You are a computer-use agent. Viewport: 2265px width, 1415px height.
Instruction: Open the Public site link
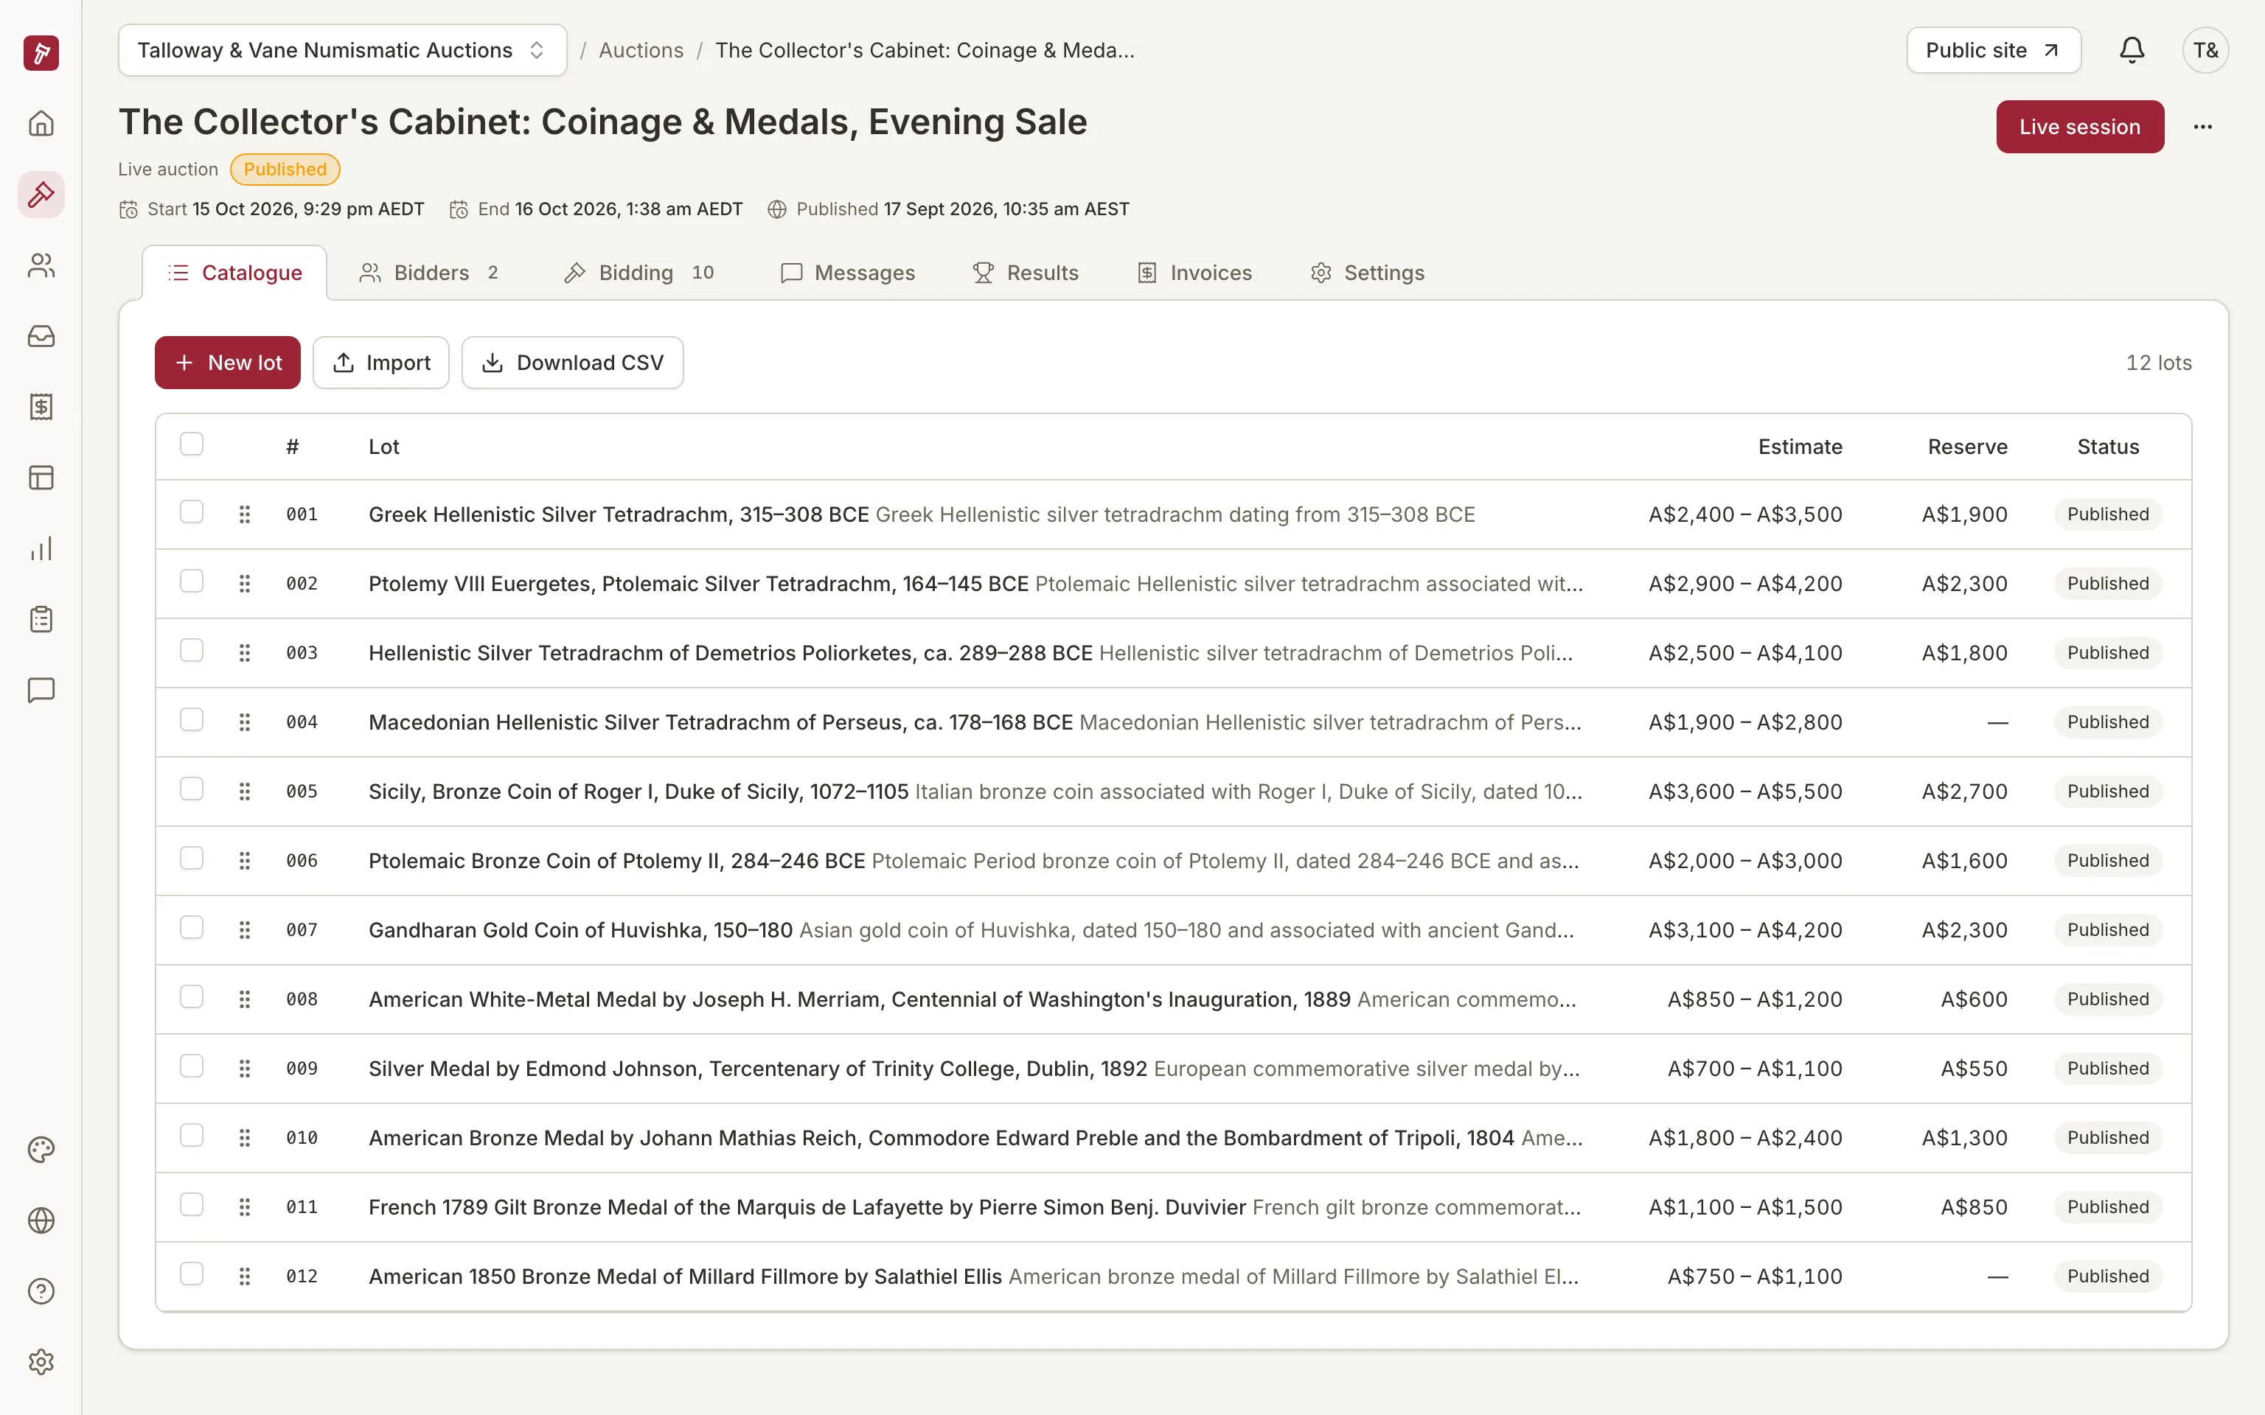1994,51
